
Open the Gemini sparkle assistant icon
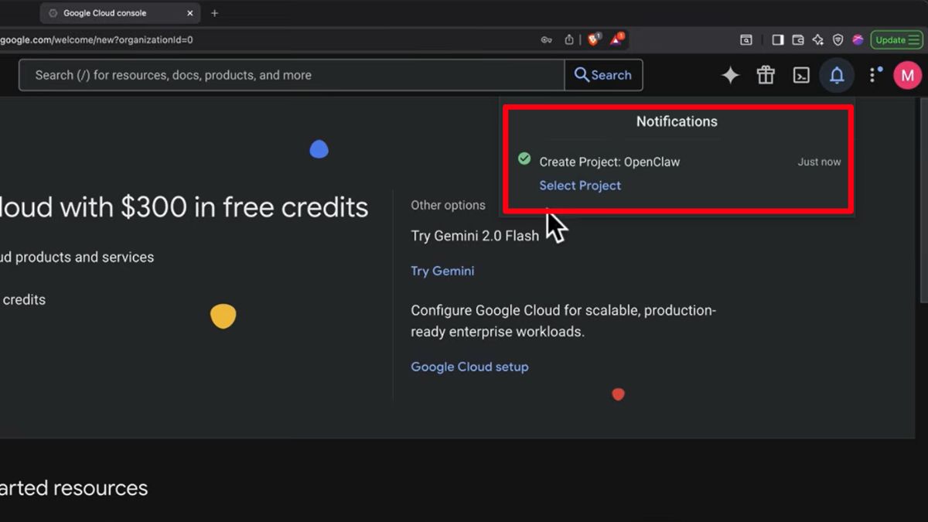pyautogui.click(x=730, y=75)
